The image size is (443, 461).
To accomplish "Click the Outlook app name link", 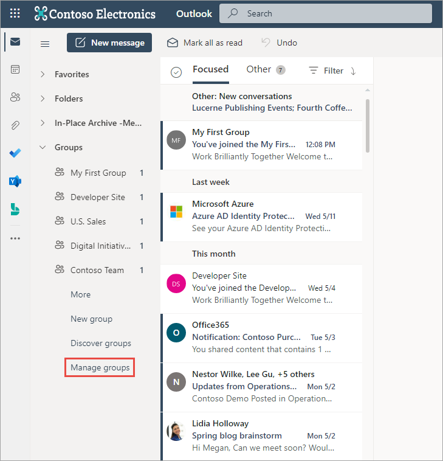I will (x=194, y=14).
